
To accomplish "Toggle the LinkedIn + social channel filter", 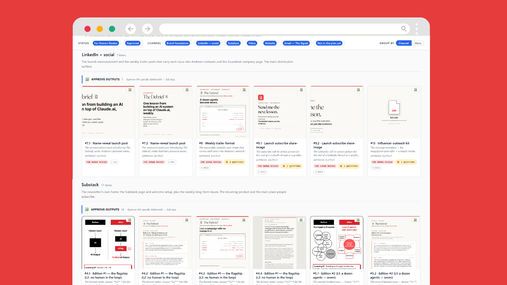I will [208, 43].
